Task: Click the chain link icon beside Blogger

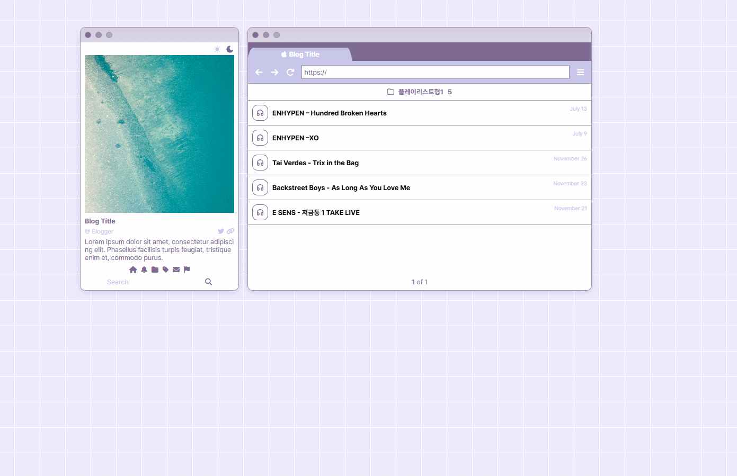Action: point(230,231)
